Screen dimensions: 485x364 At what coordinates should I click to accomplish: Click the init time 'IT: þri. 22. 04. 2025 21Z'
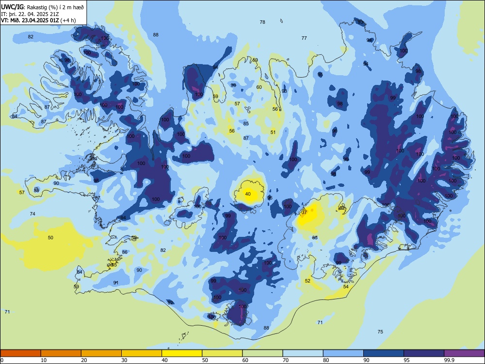click(30, 14)
